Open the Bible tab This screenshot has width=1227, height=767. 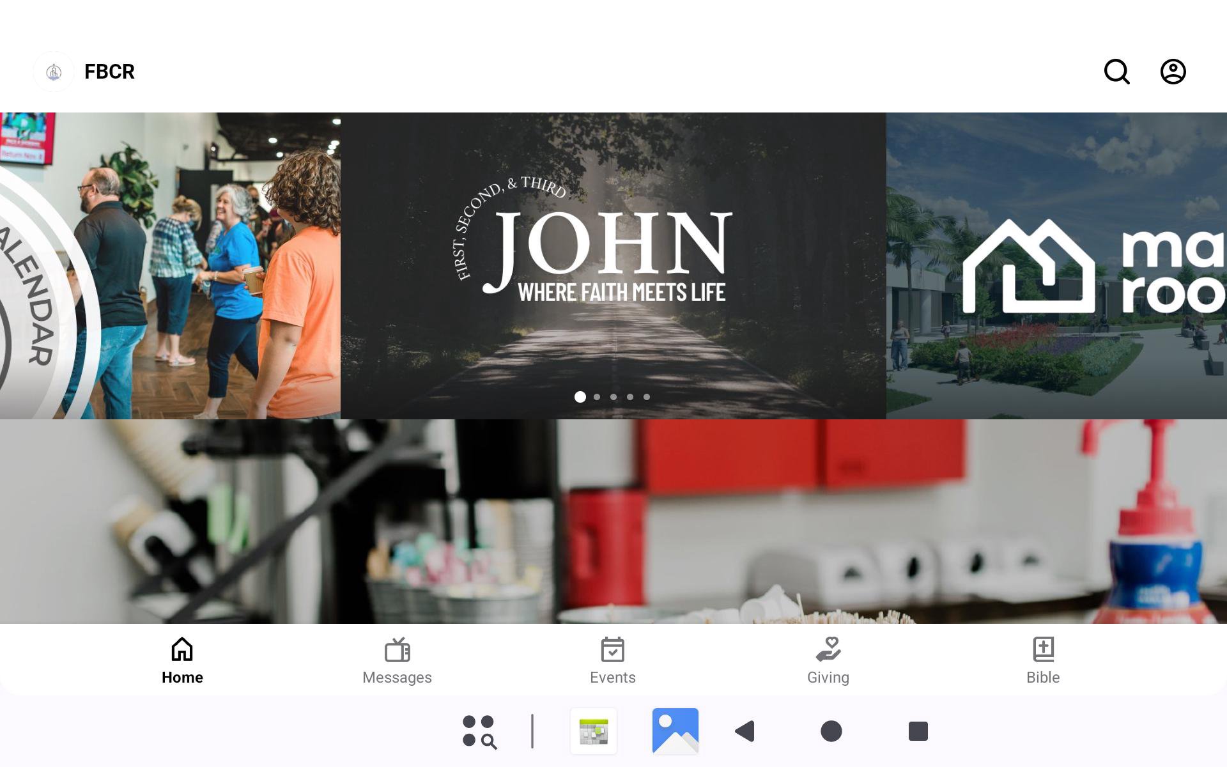pos(1043,661)
